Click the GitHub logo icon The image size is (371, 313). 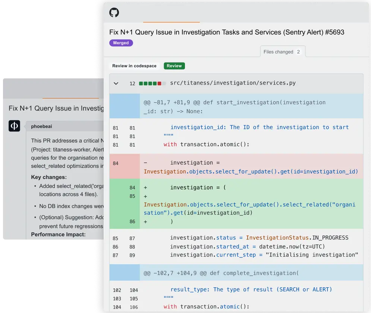114,12
